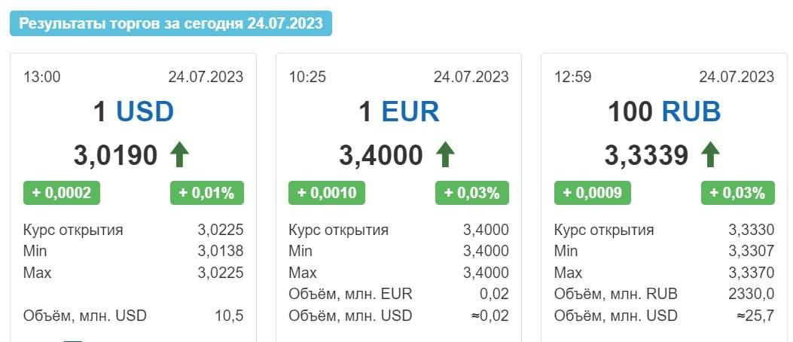This screenshot has width=793, height=342.
Task: Click the green +0,03% EUR percent badge
Action: coord(472,193)
